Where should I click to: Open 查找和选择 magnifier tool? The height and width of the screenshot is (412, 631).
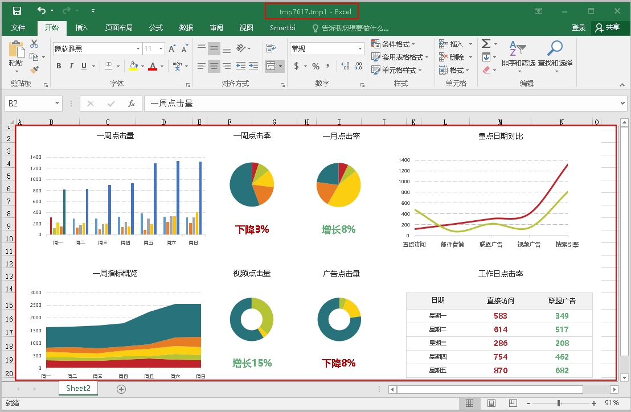(x=555, y=57)
